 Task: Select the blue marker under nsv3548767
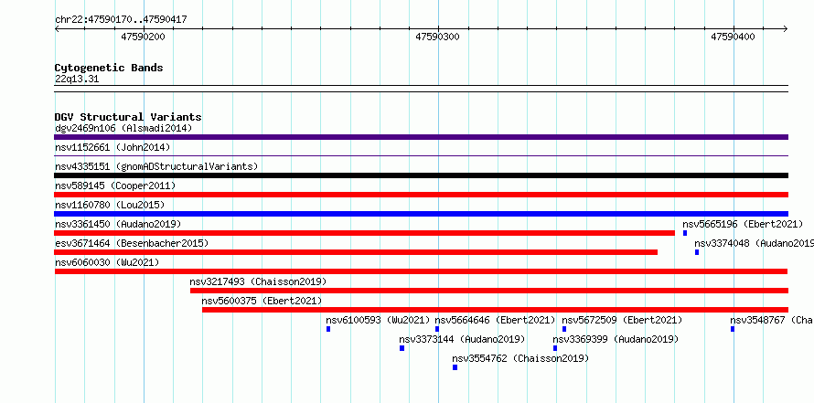pos(733,329)
